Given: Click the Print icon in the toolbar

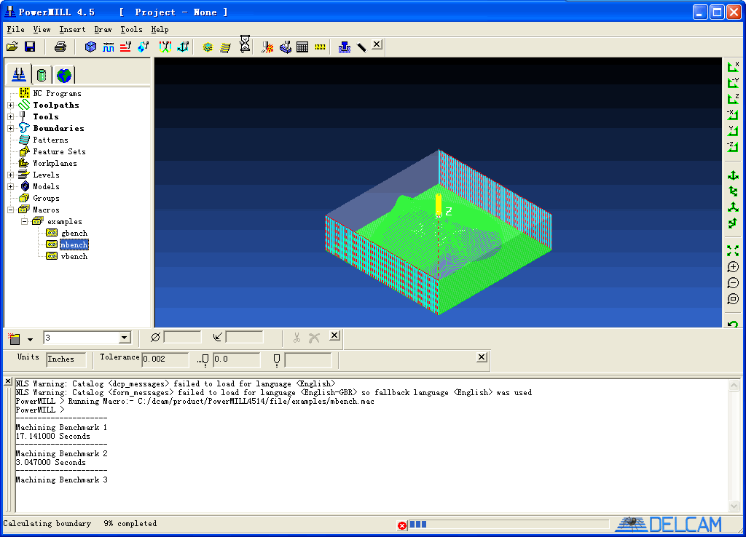Looking at the screenshot, I should click(60, 47).
